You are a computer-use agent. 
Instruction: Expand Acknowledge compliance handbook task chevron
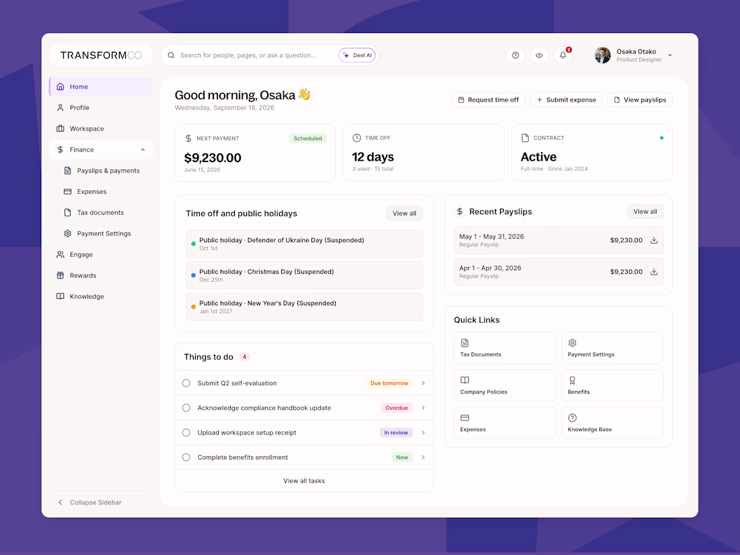coord(423,408)
